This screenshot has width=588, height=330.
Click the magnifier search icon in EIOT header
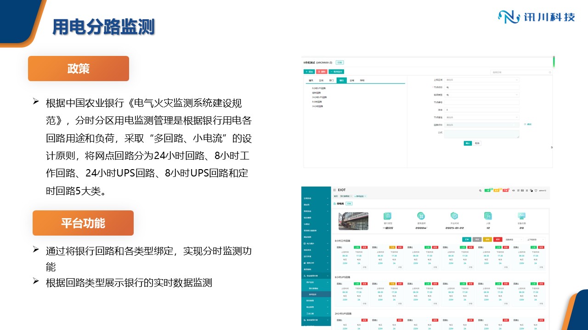(481, 190)
